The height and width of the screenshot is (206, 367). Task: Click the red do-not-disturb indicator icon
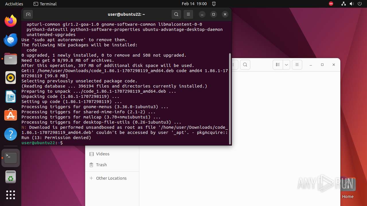coord(331,4)
